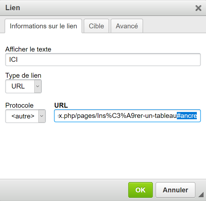
Task: Click the '<autre>' value in protocol selector
Action: [x=23, y=116]
